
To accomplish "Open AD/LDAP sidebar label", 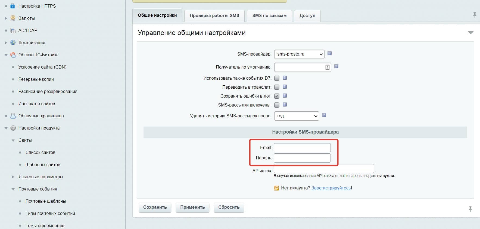I will click(x=28, y=30).
